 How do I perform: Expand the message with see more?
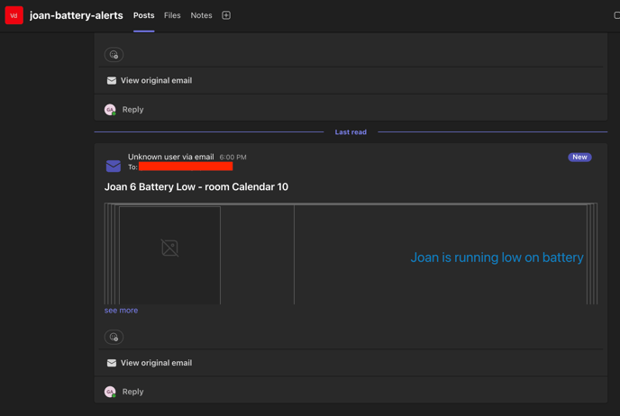pos(121,311)
